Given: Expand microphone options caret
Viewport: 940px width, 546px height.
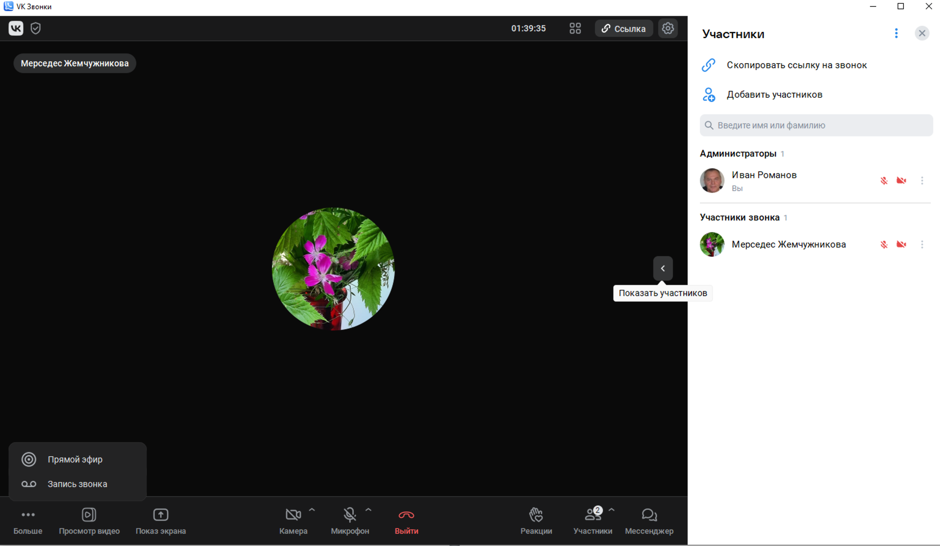Looking at the screenshot, I should [x=368, y=509].
